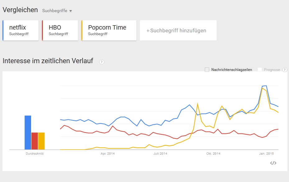This screenshot has height=182, width=289.
Task: Select the HBO search term card
Action: tap(60, 30)
